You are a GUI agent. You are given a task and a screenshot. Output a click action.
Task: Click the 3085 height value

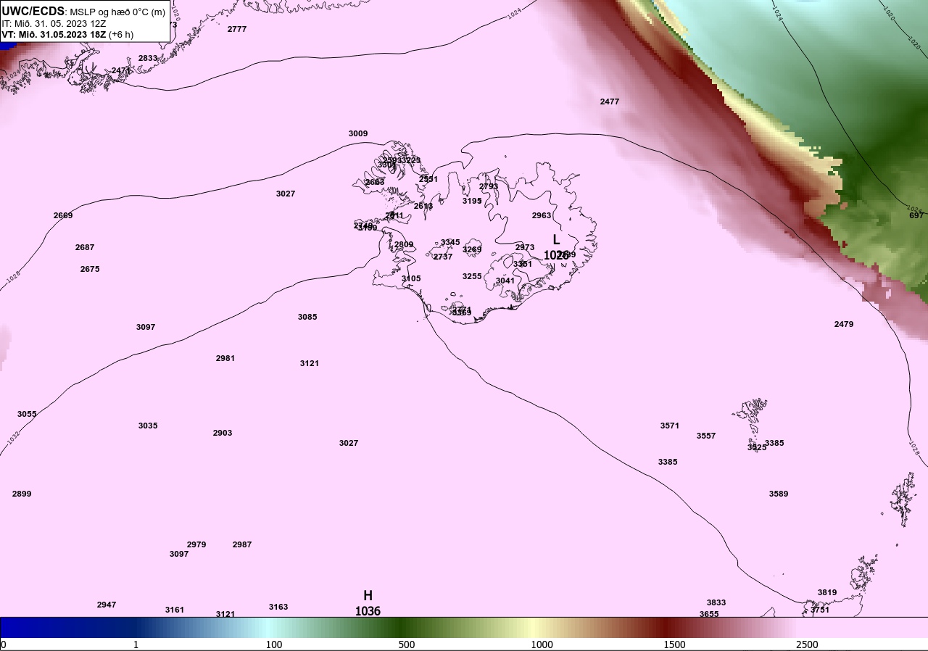tap(307, 317)
